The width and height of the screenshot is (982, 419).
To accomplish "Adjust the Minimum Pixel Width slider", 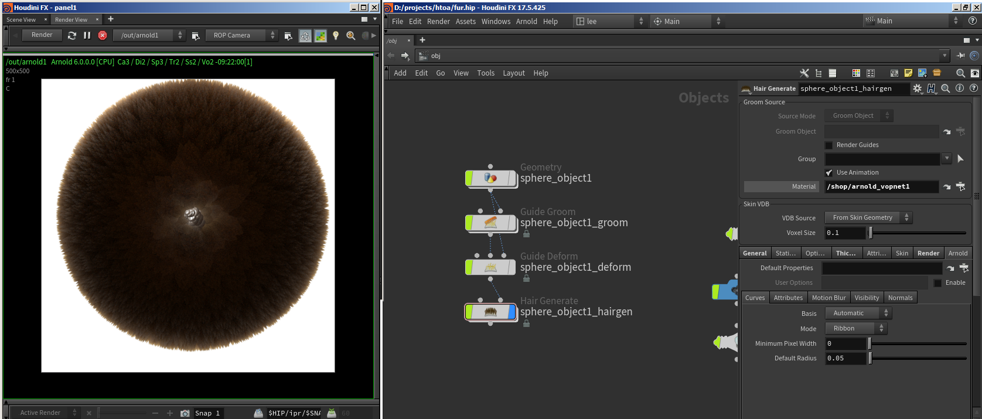I will click(918, 343).
